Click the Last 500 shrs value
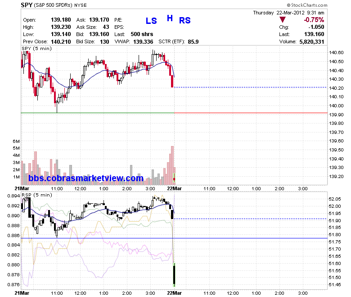 coord(142,34)
